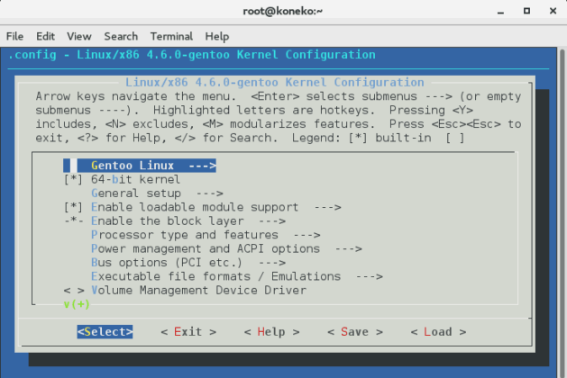Open Processor type and features submenu
567x378 pixels.
(206, 235)
